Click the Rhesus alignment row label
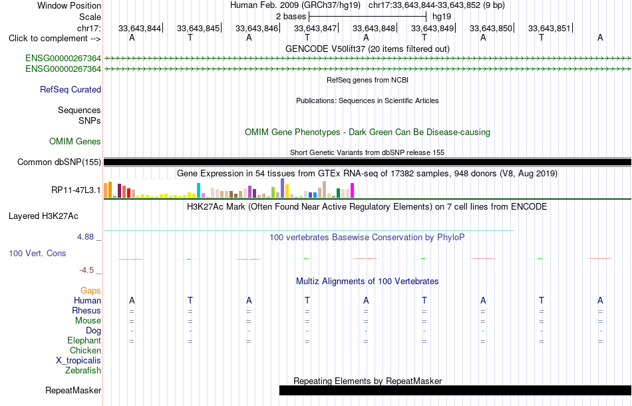Screen dimensions: 632x406 pos(86,310)
